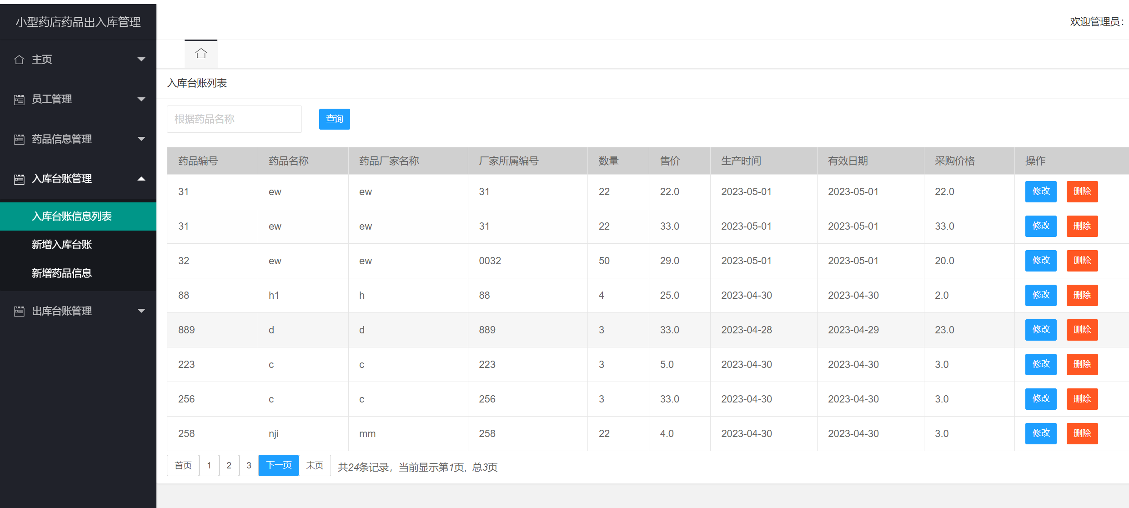1129x508 pixels.
Task: Click 修改 for drug number 889
Action: click(x=1041, y=329)
